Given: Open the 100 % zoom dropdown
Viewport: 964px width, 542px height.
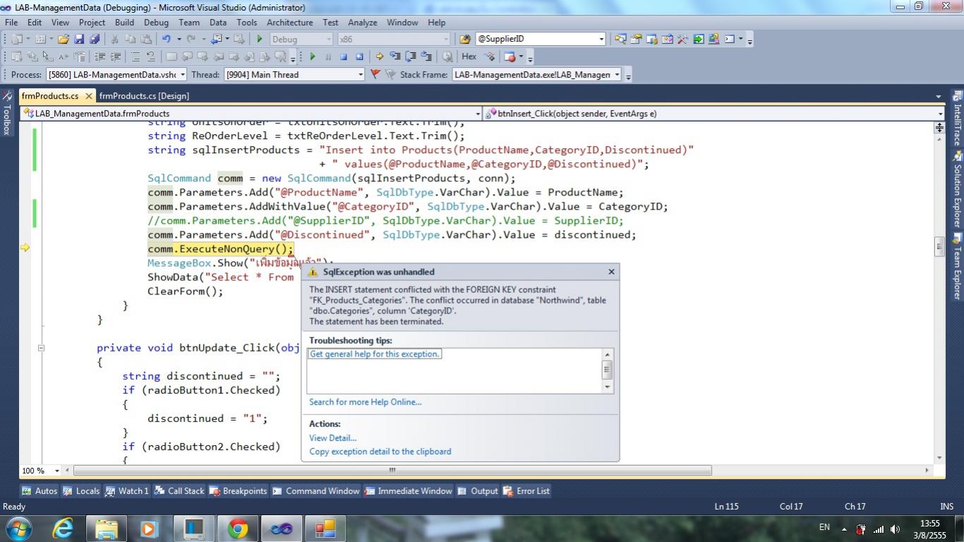Looking at the screenshot, I should (56, 470).
